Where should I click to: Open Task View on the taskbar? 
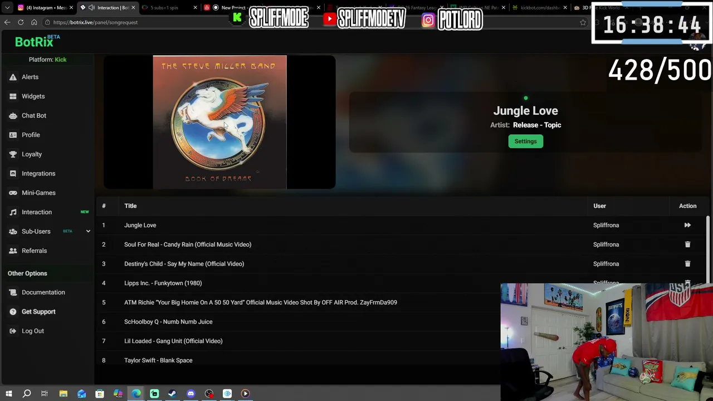pyautogui.click(x=45, y=394)
